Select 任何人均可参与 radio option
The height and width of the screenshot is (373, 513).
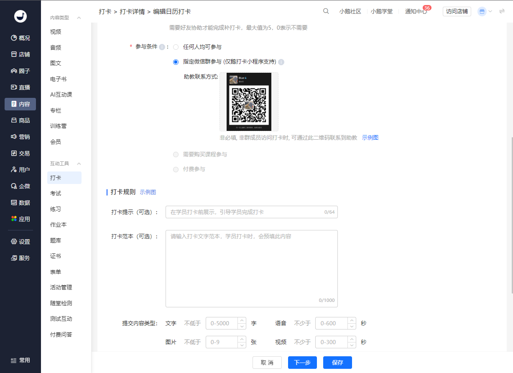[x=176, y=47]
